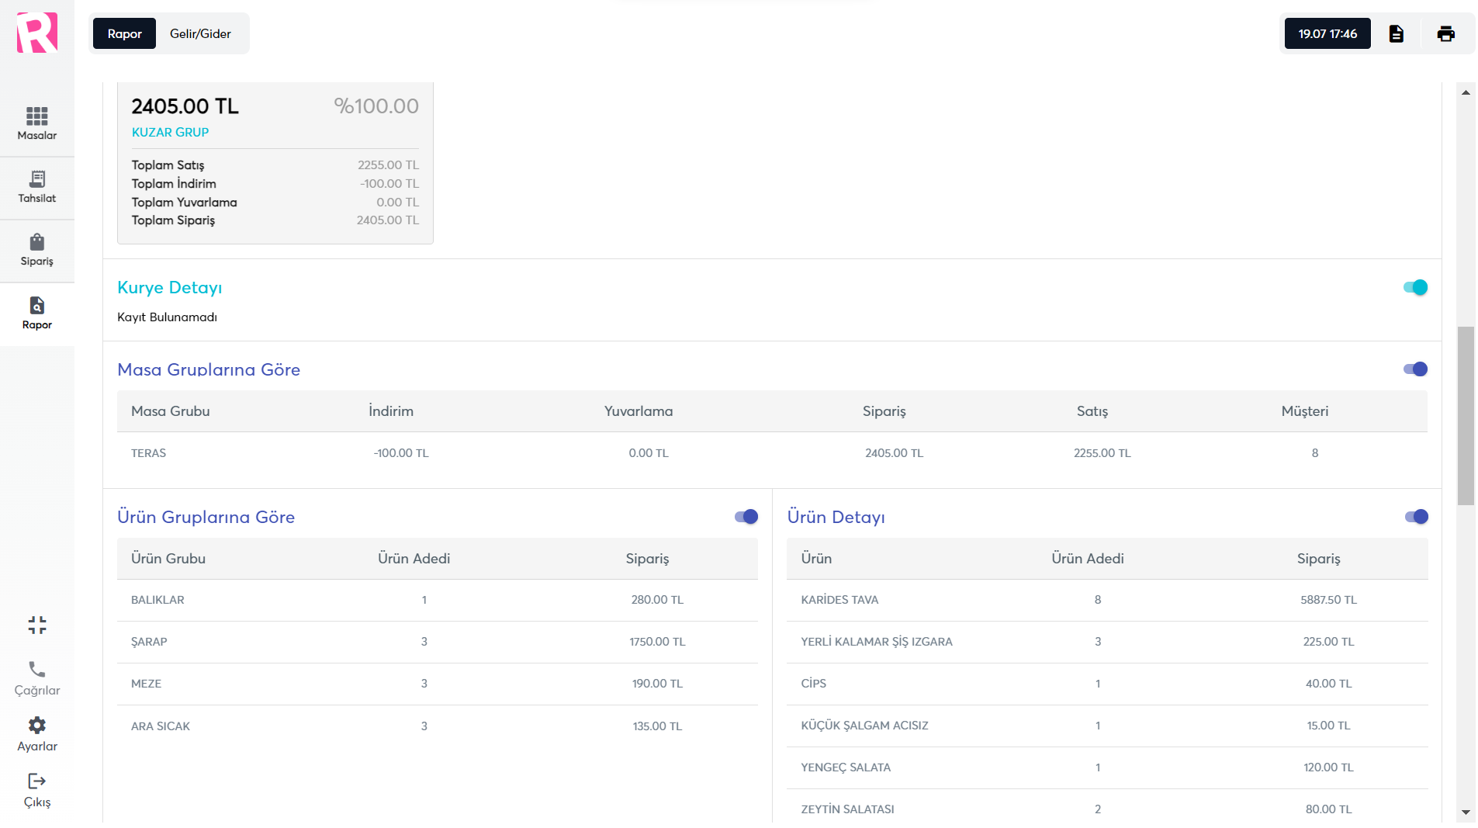Click the 19.07 17:46 date button

click(1327, 34)
